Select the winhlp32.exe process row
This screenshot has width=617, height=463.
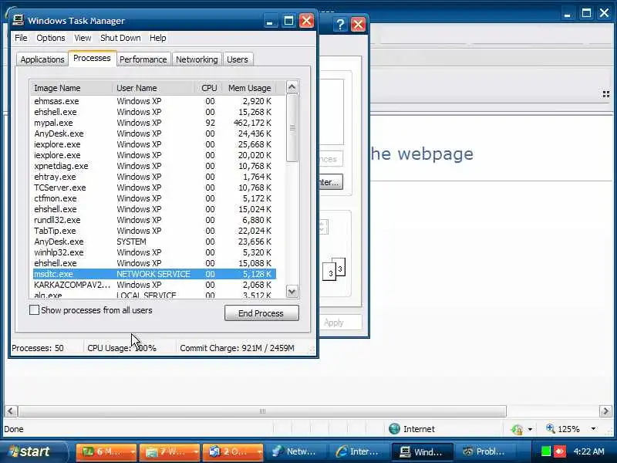(x=154, y=252)
